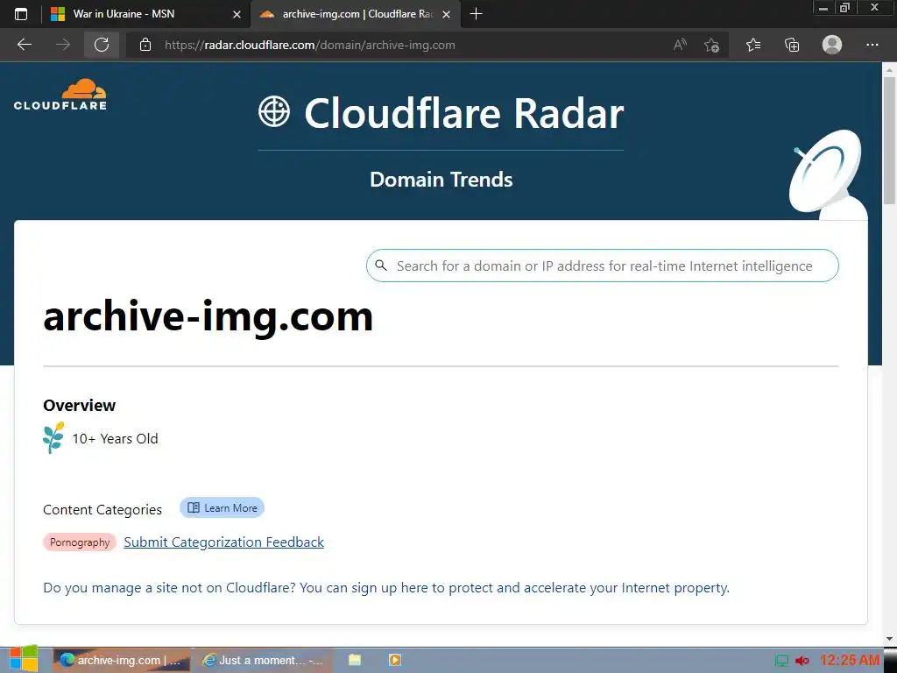Click the muted volume icon in tray
This screenshot has width=897, height=673.
click(802, 661)
